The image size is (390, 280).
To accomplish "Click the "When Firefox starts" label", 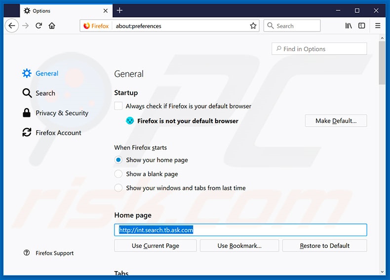I will 141,147.
